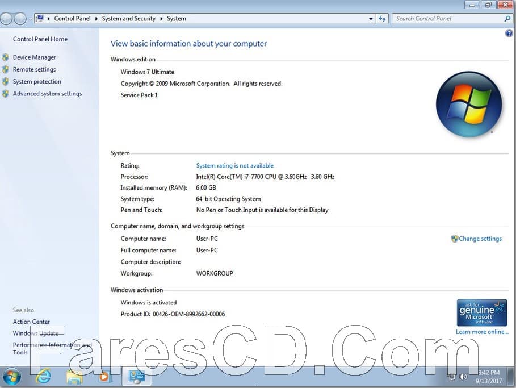Click installed memory value '6.00 GB'
This screenshot has height=388, width=516.
pos(206,187)
